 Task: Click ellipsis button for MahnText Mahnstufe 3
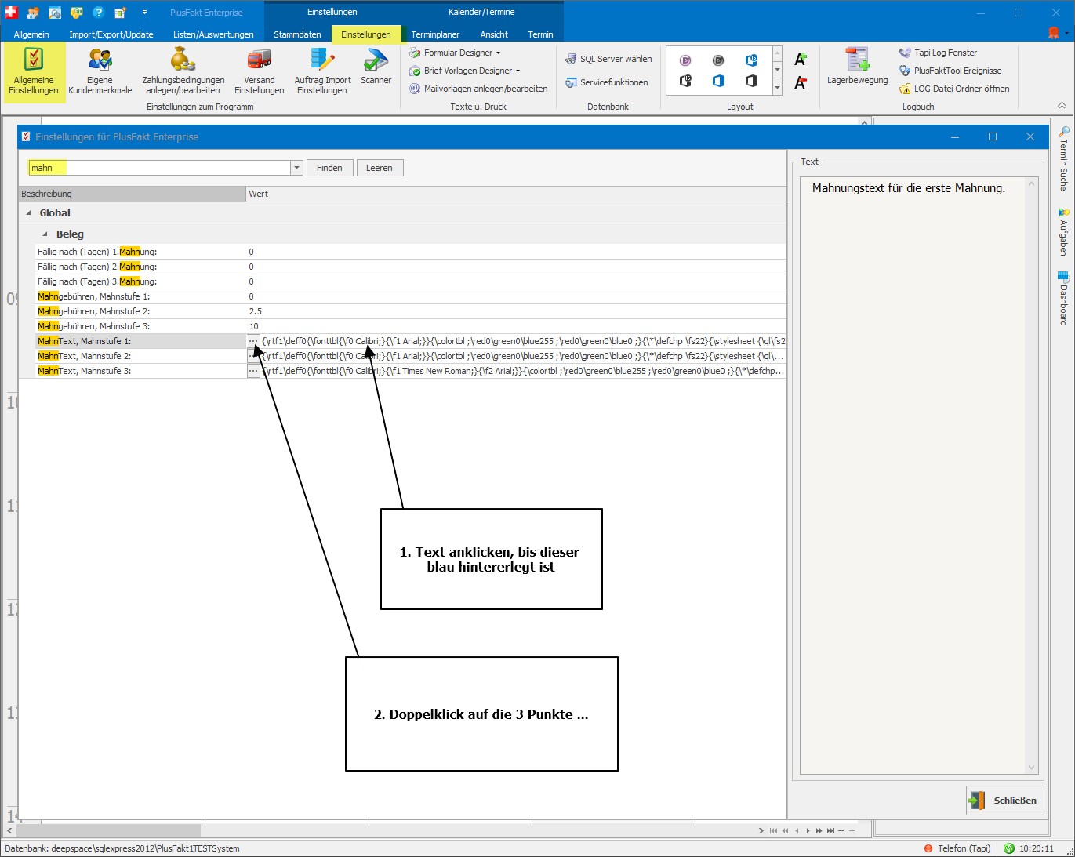[253, 371]
